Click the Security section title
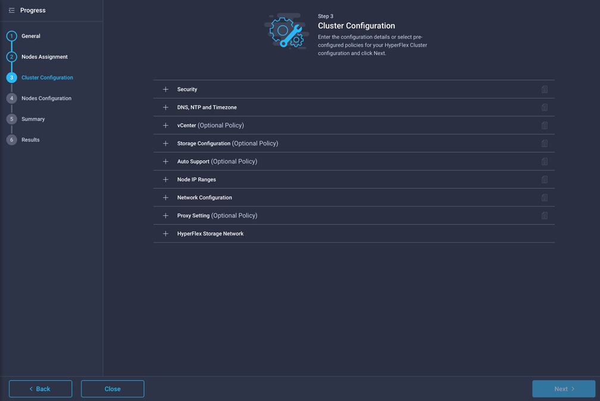 point(187,89)
